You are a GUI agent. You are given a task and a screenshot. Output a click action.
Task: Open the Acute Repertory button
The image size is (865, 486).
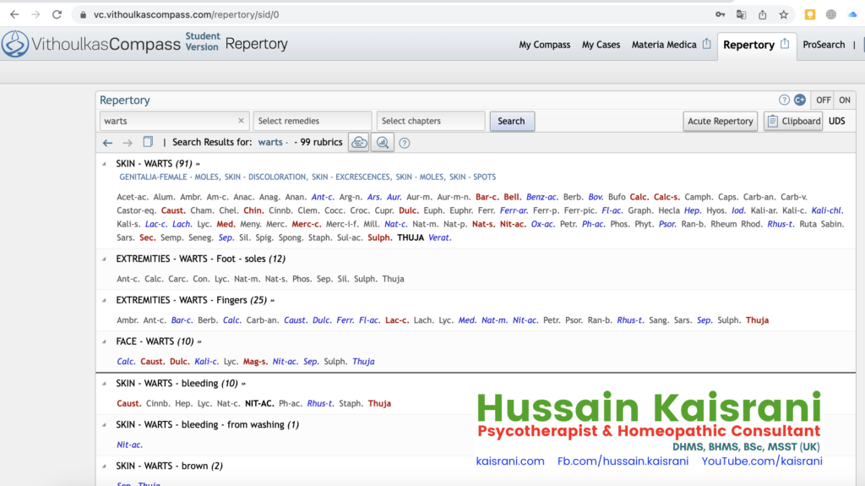click(x=720, y=121)
